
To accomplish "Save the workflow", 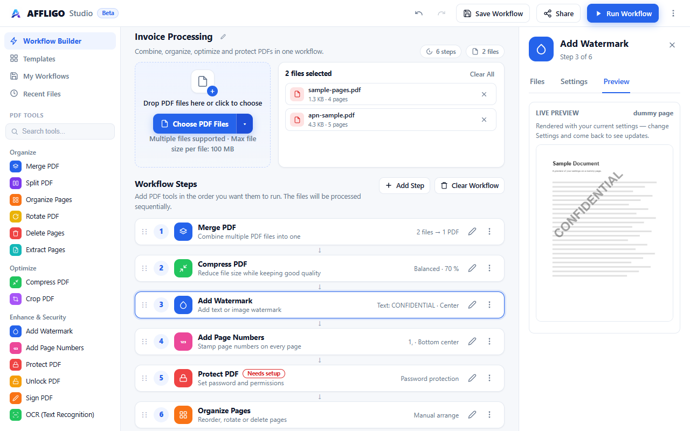I will (x=493, y=13).
